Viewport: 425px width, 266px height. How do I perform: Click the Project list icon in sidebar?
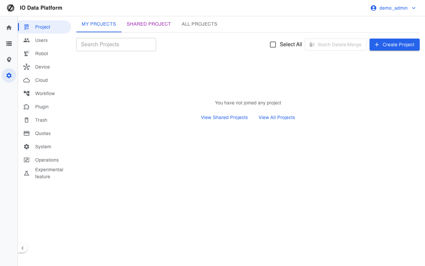click(x=27, y=27)
